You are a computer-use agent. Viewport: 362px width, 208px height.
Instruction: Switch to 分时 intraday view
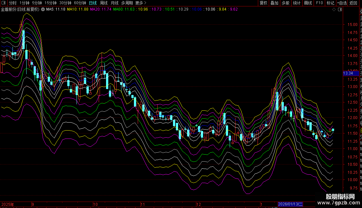click(13, 3)
